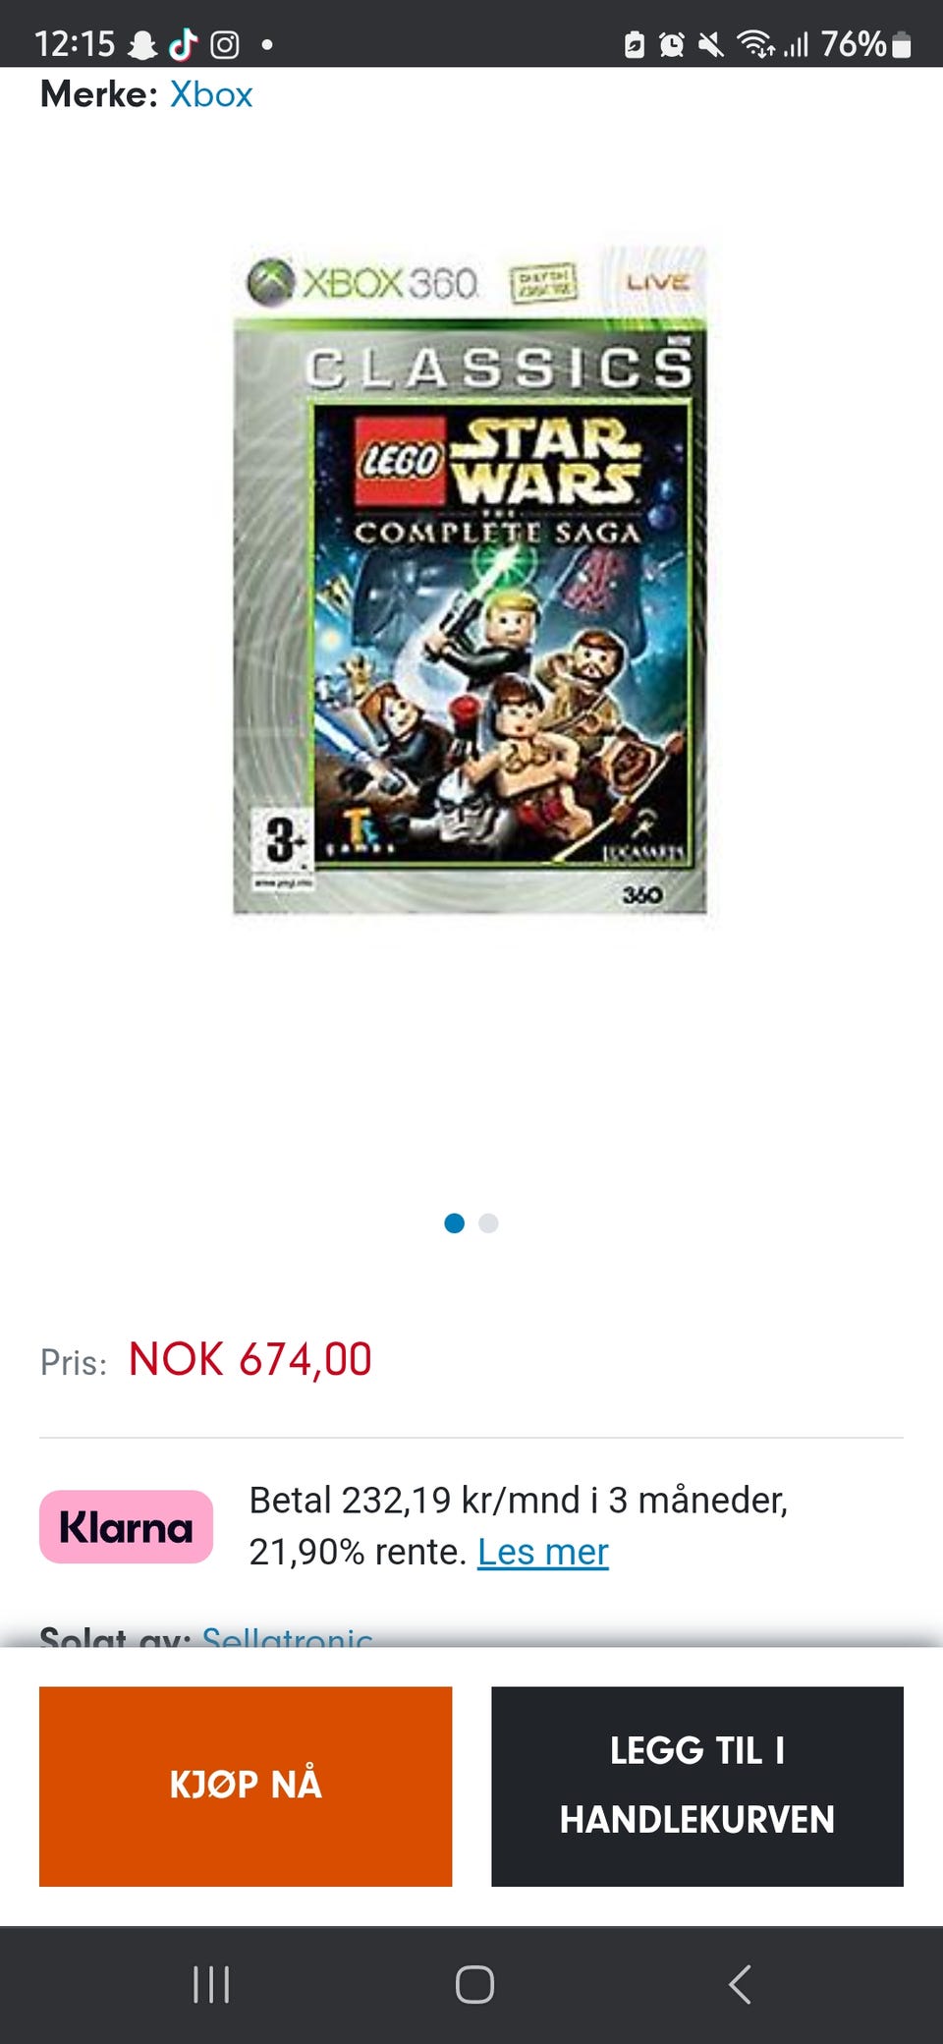
Task: Switch to second product image dot
Action: 488,1222
